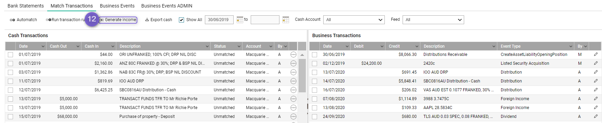Edit the AAPL 28.5834C foreign income row
Viewport: 602px width, 123px height.
596,108
